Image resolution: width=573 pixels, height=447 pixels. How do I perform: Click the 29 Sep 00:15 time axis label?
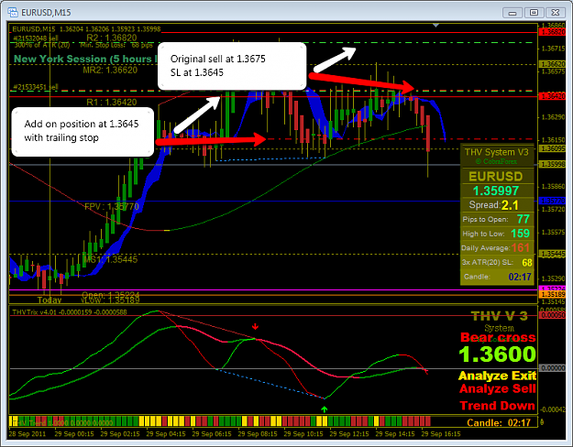tap(74, 434)
